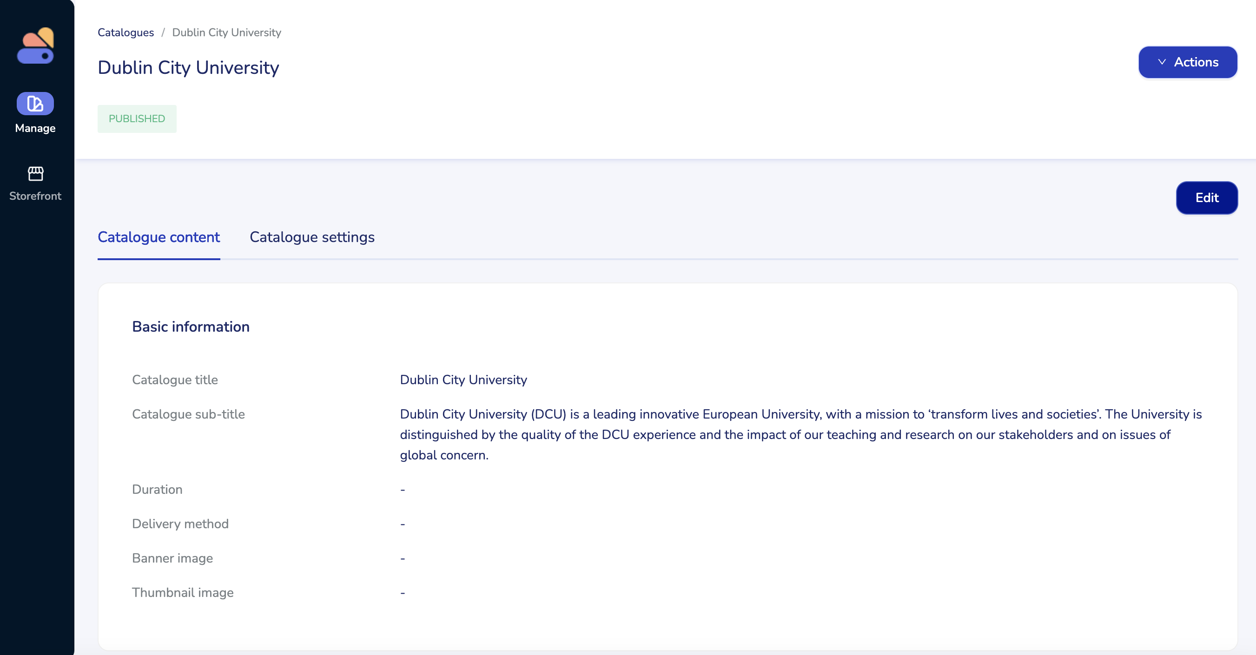Click the Duration field label

click(157, 489)
